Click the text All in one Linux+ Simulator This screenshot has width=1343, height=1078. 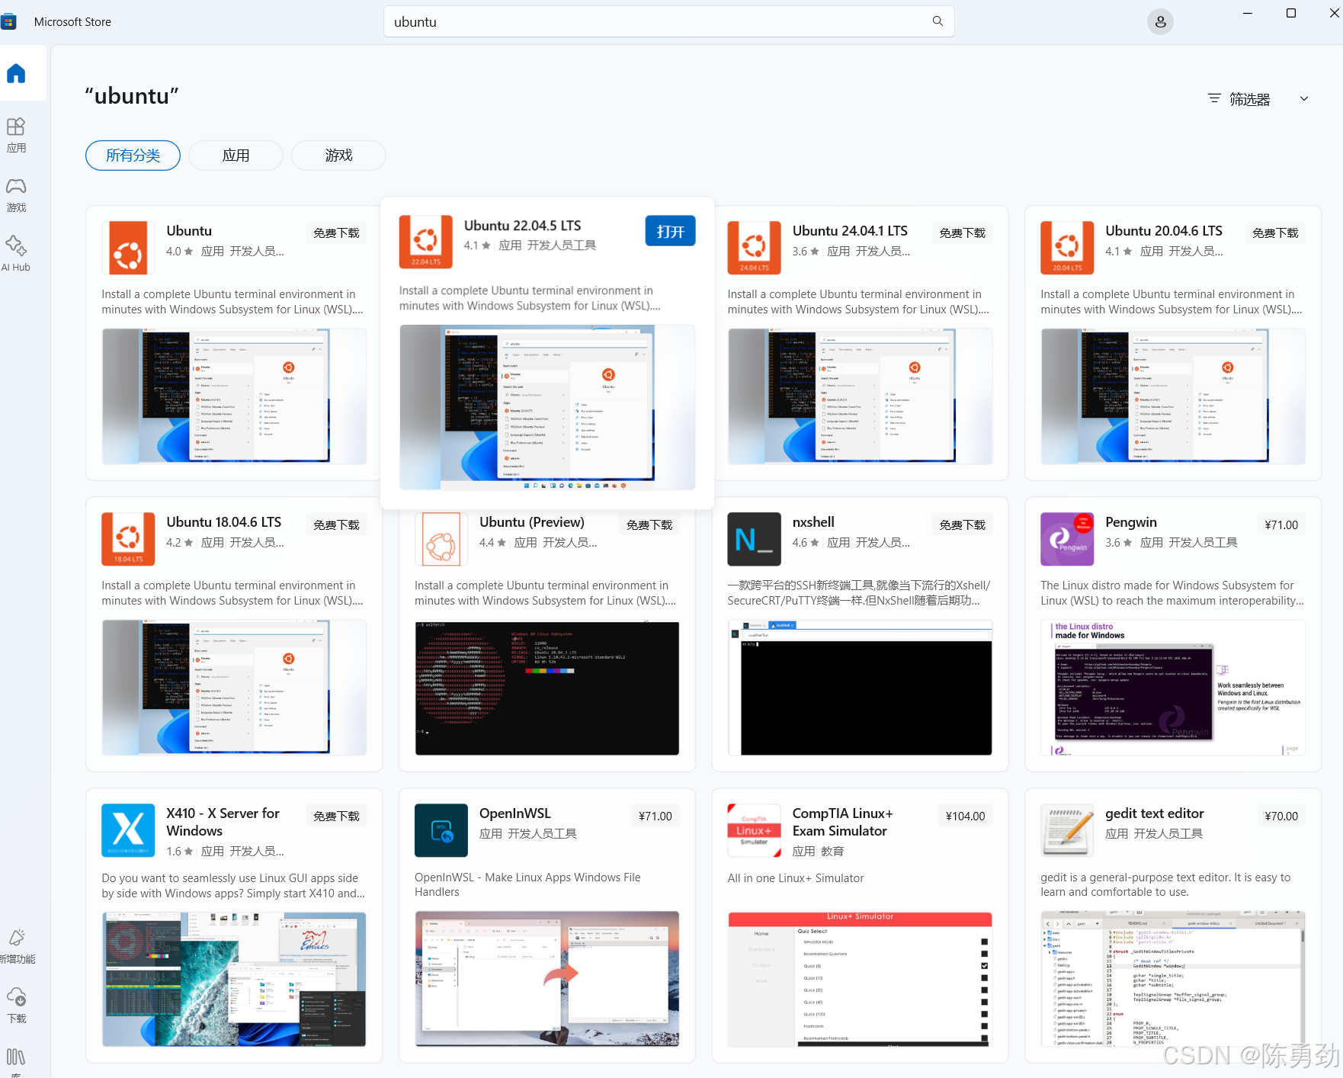coord(796,878)
